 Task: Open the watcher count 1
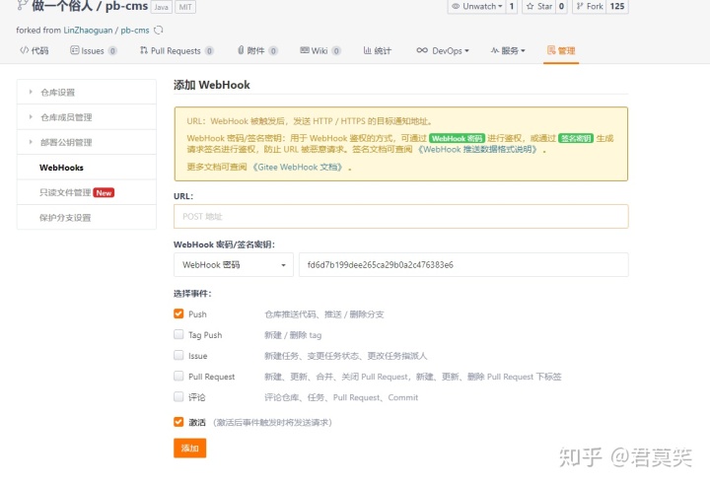(511, 6)
